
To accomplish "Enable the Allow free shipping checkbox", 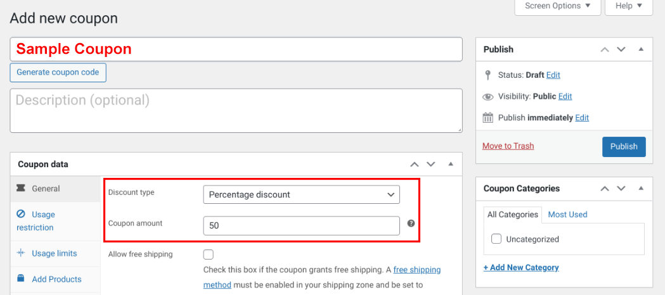I will click(x=208, y=254).
